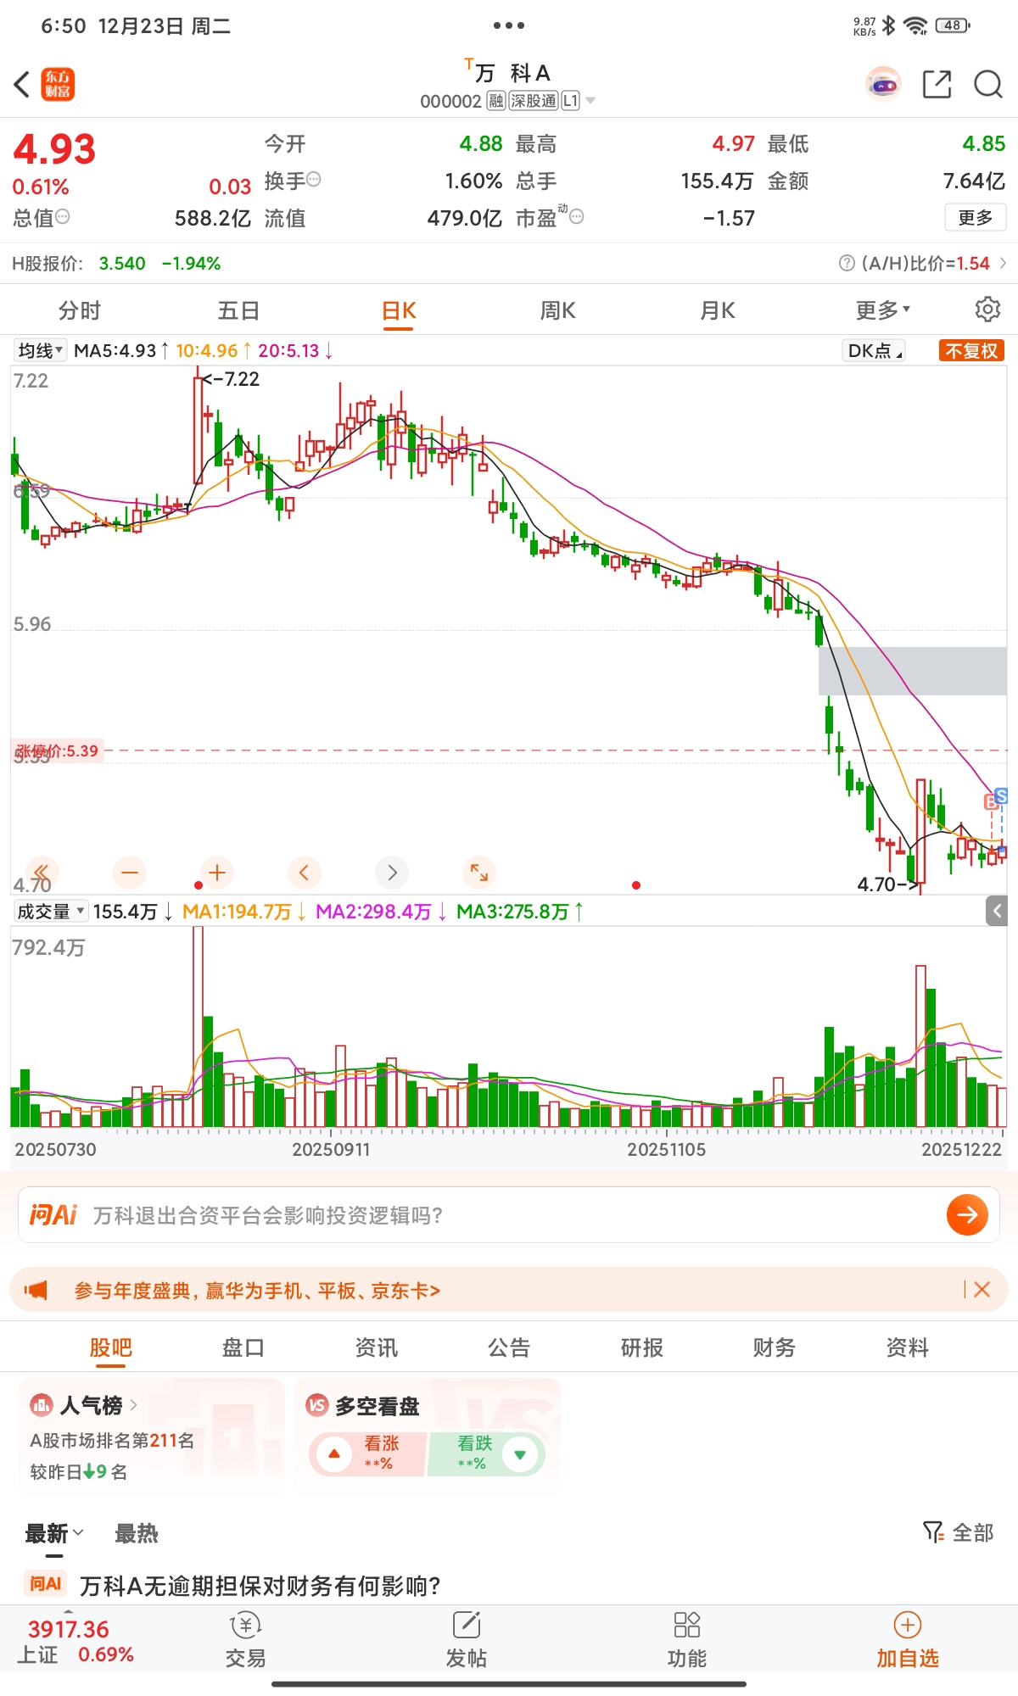Close the 年度盛典 promotion banner

(x=982, y=1290)
